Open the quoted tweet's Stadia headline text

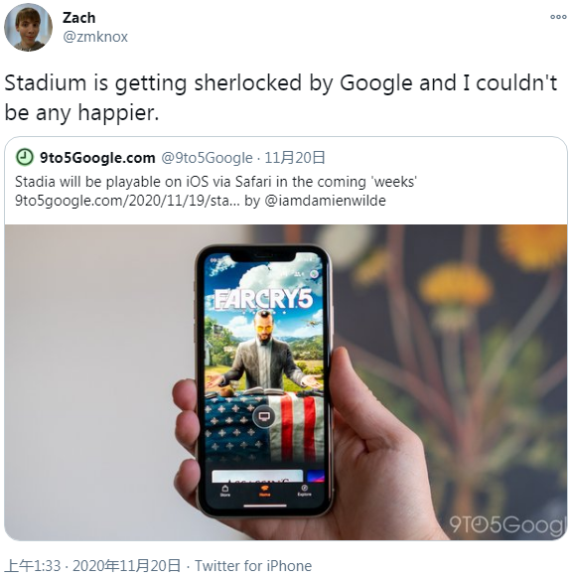(x=215, y=182)
